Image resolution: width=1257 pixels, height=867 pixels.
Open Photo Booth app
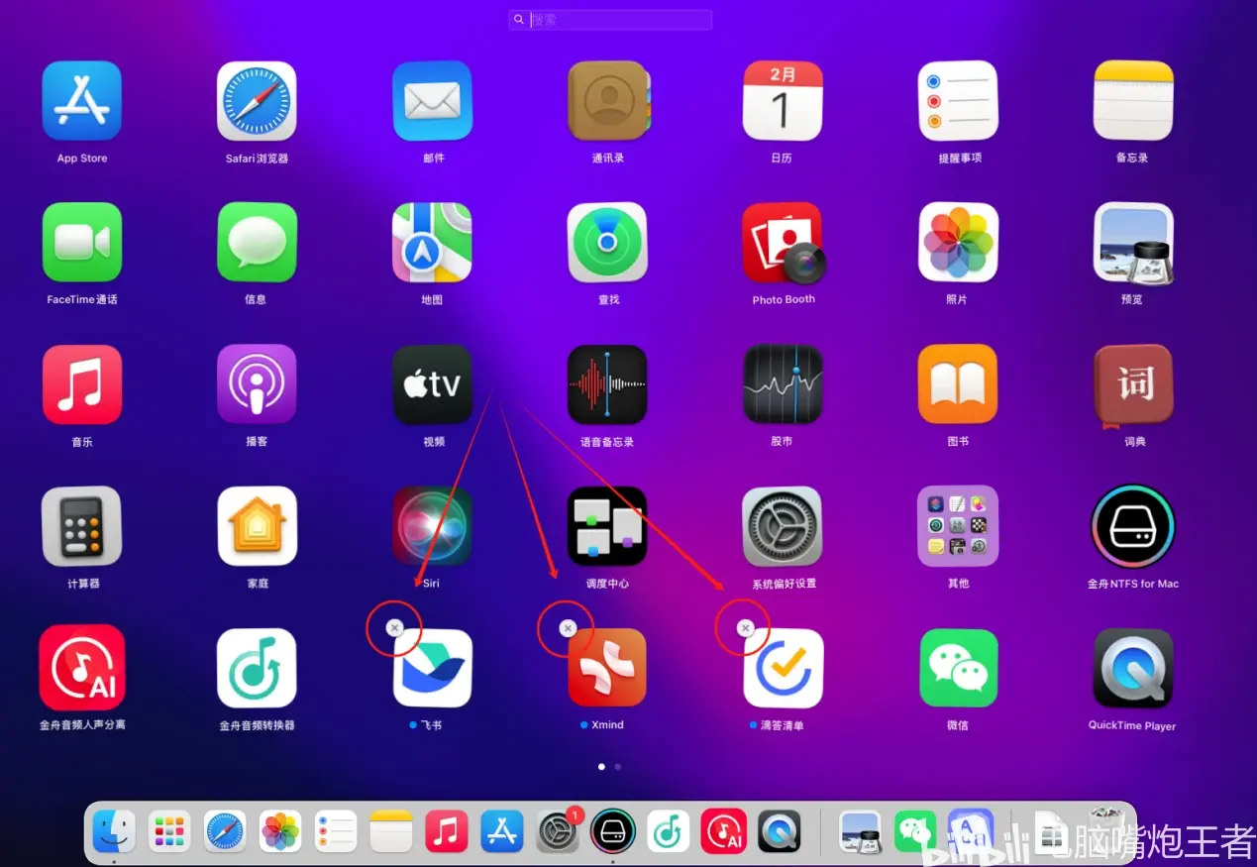[x=784, y=243]
